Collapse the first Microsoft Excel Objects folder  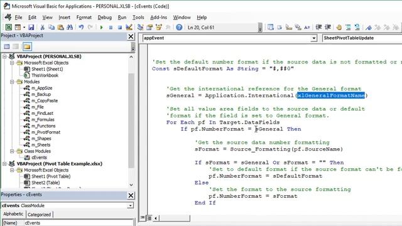pyautogui.click(x=12, y=63)
